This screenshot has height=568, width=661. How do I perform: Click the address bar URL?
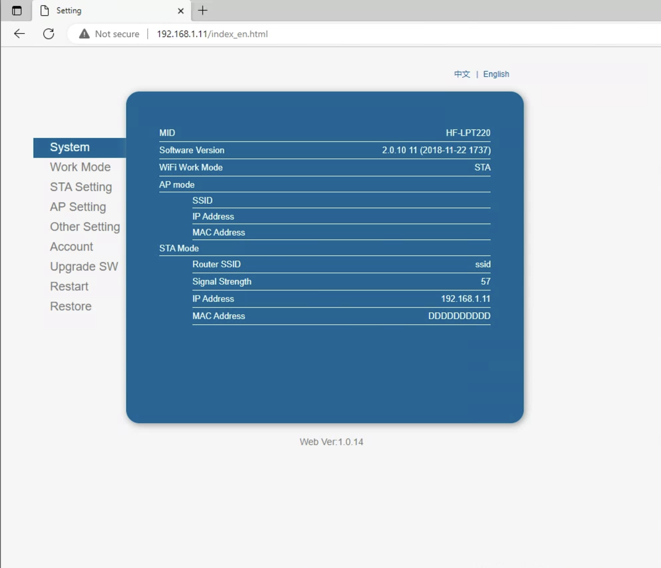[212, 34]
